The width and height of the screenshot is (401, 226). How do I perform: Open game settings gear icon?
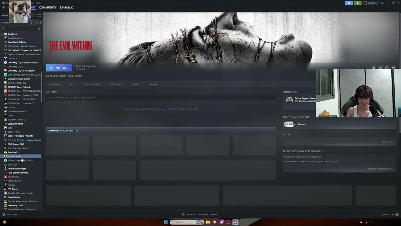pyautogui.click(x=373, y=68)
